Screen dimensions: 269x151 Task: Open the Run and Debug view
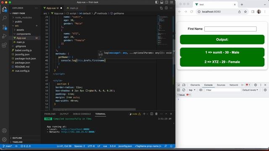(x=4, y=36)
